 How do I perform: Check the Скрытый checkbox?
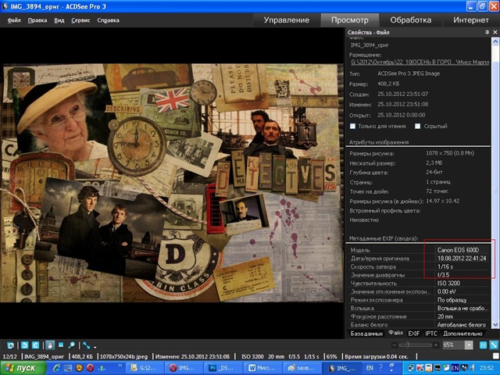417,125
